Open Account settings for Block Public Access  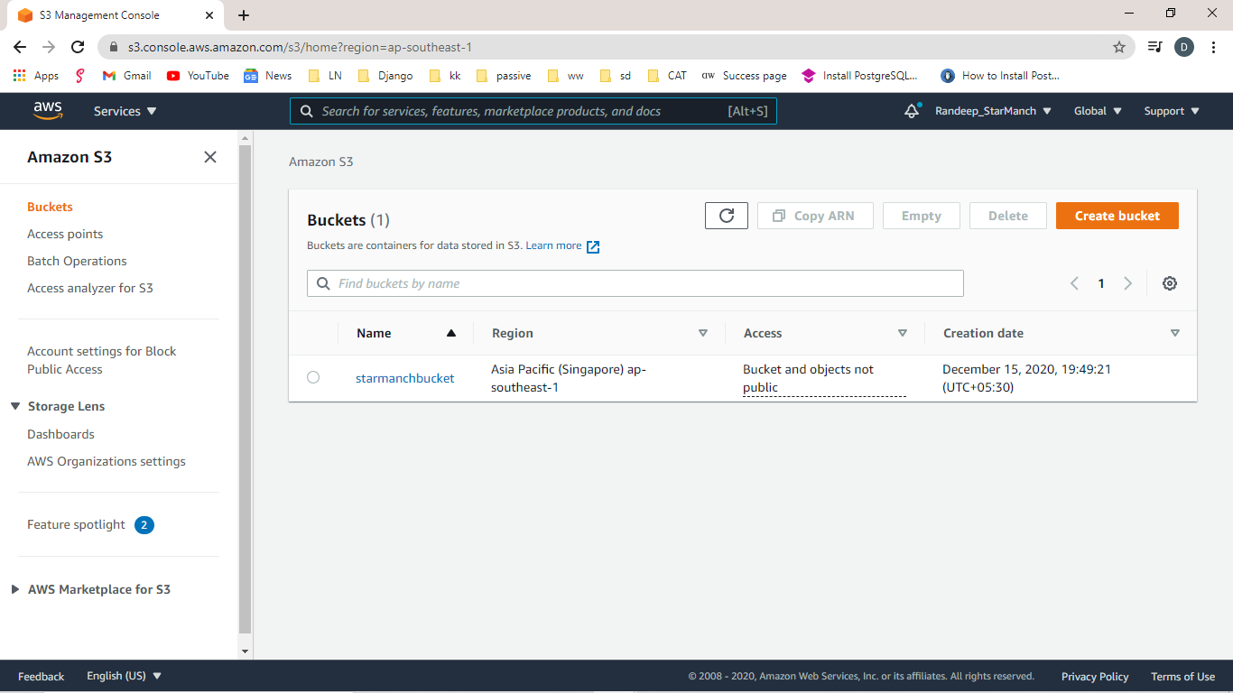point(102,360)
